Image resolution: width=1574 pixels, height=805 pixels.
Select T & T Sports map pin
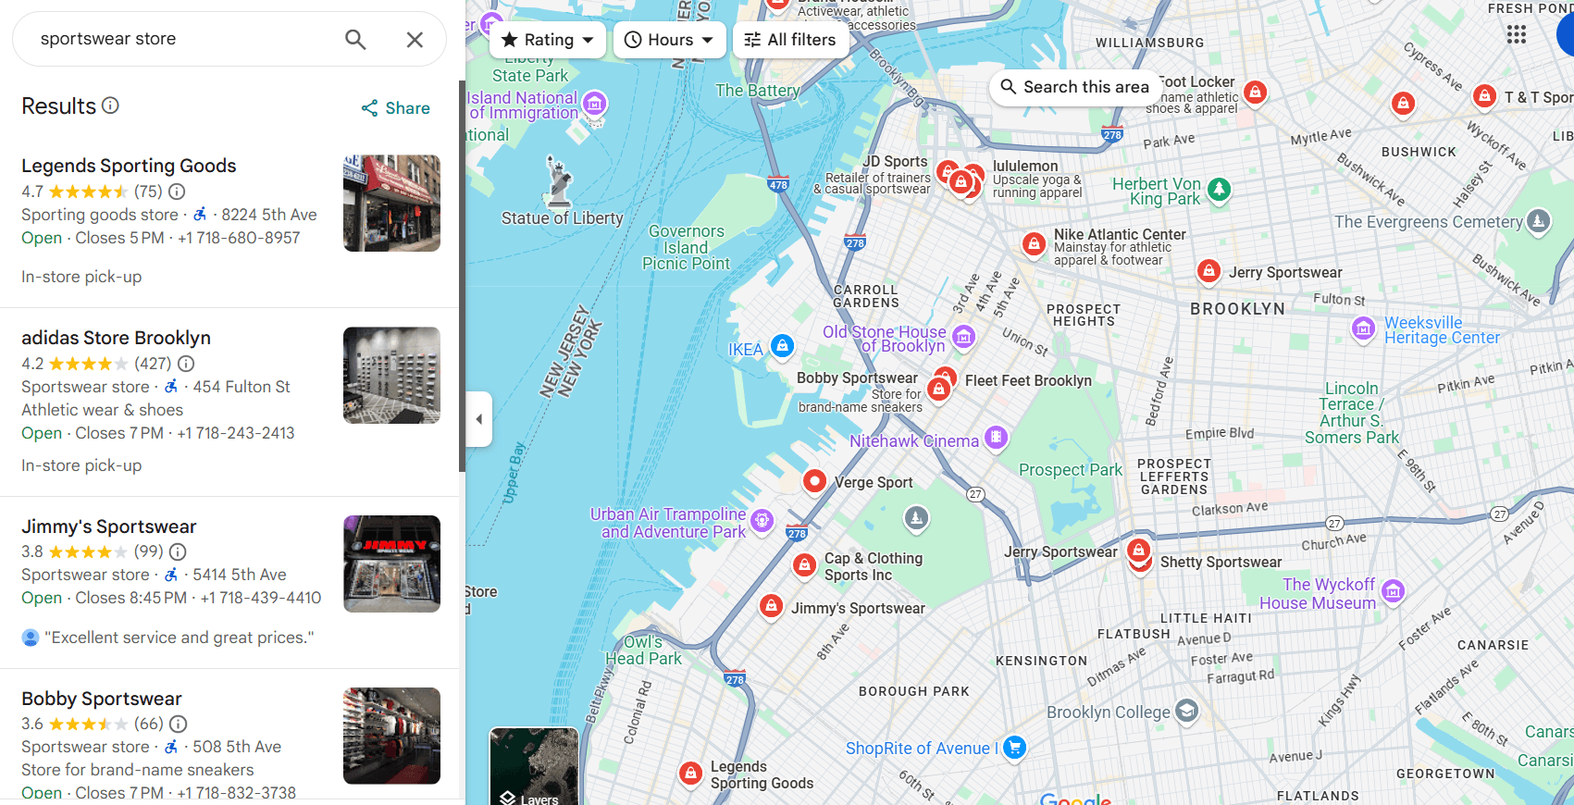(1484, 96)
